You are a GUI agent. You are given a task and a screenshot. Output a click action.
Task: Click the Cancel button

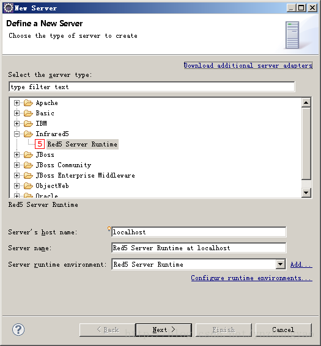pyautogui.click(x=284, y=330)
